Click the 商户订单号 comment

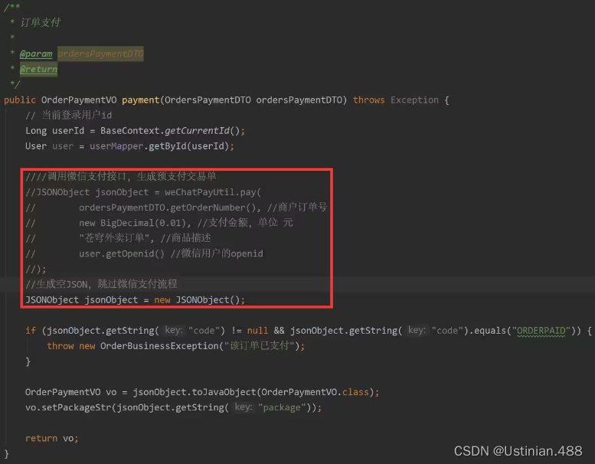coord(297,207)
